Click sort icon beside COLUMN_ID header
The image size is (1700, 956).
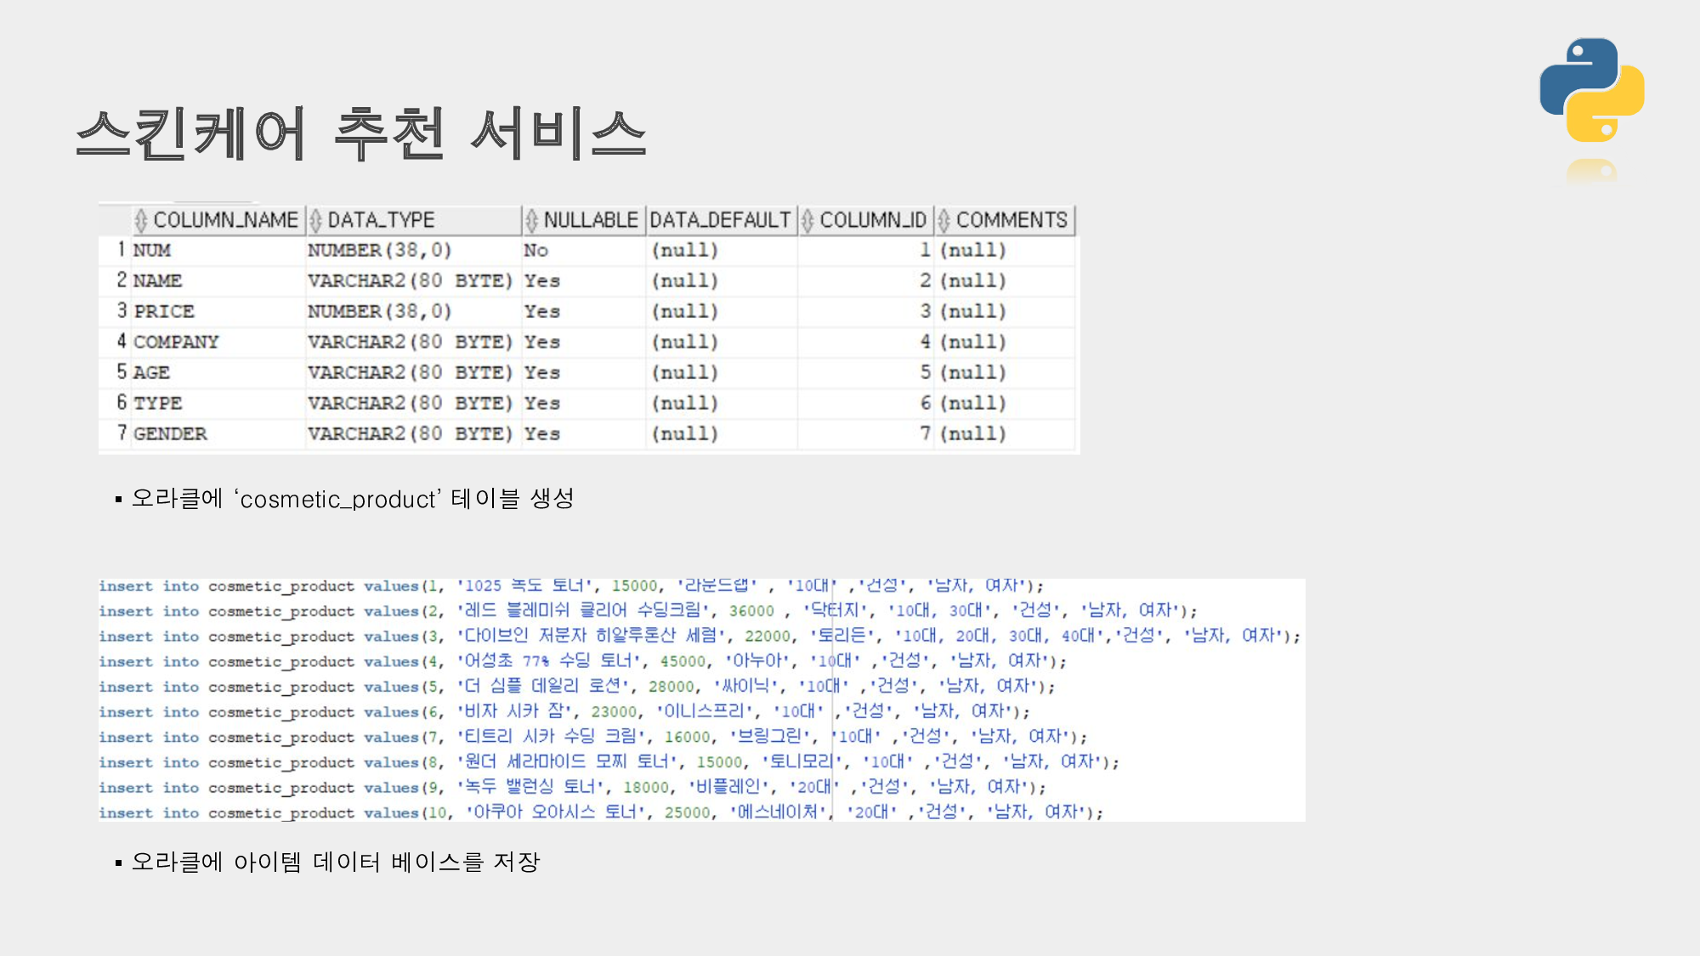pyautogui.click(x=807, y=220)
